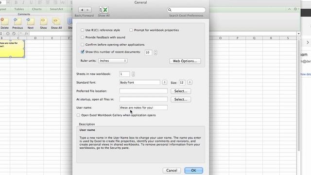Click the Back arrow in preferences toolbar
Screen dimensions: 311x175
(82, 10)
